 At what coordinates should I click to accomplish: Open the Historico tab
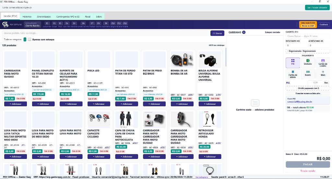click(27, 16)
